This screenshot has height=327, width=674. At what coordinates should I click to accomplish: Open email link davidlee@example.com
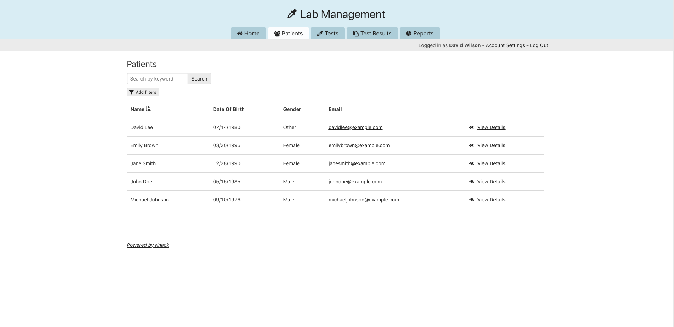pyautogui.click(x=355, y=127)
